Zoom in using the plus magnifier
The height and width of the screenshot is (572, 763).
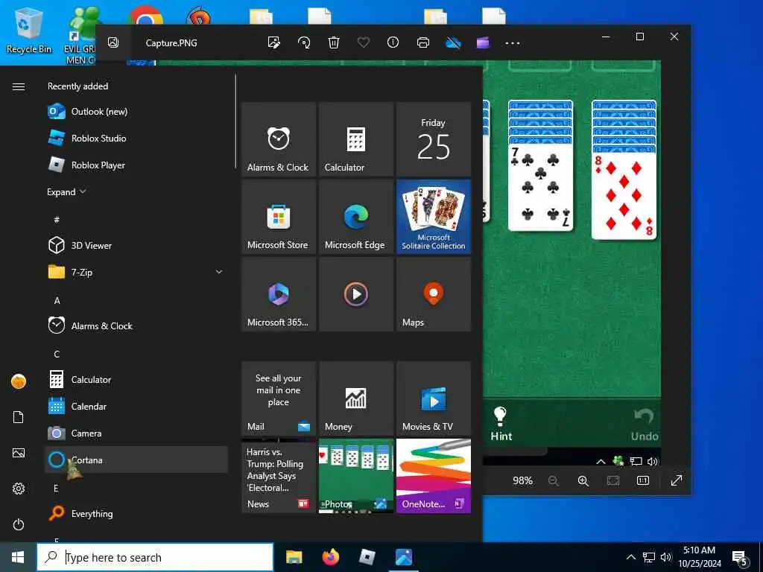[583, 480]
